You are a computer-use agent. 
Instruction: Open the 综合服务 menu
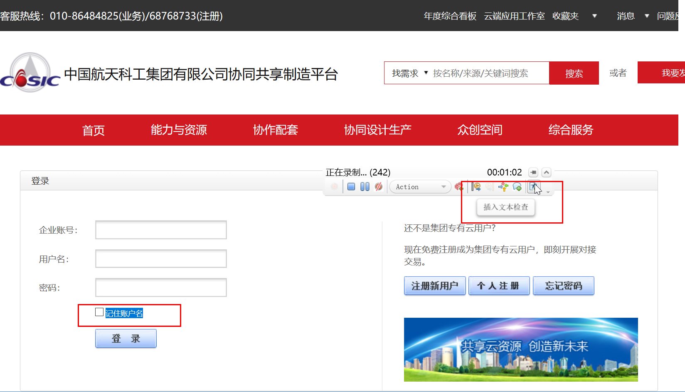[x=571, y=130]
